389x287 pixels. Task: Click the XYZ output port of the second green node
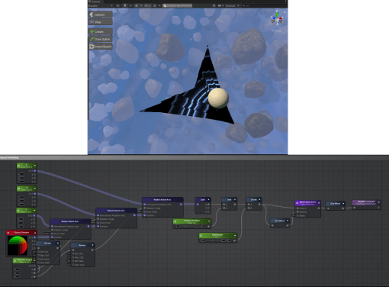point(35,194)
